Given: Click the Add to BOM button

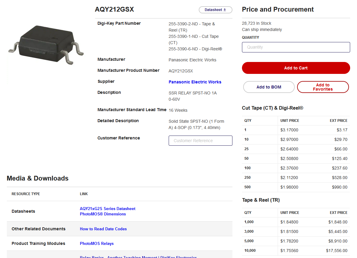Looking at the screenshot, I should point(269,87).
